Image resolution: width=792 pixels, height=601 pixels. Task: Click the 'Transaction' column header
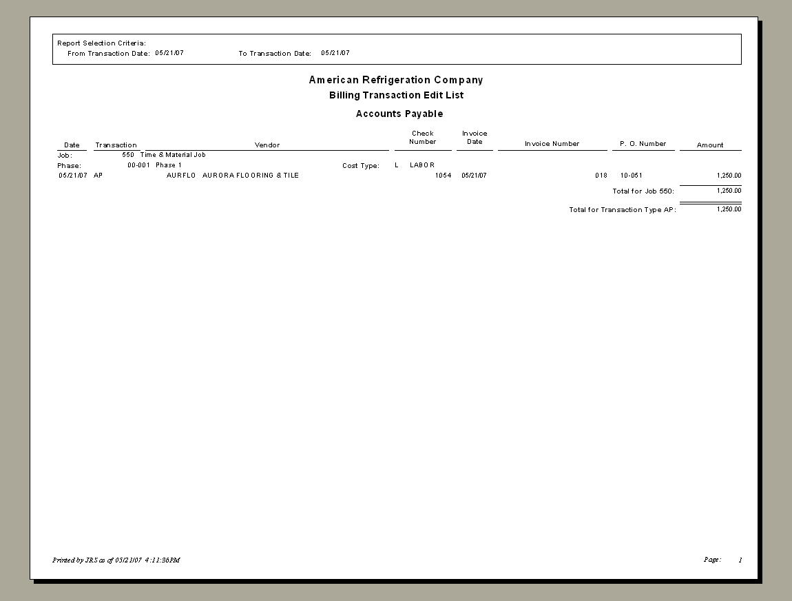pyautogui.click(x=116, y=145)
